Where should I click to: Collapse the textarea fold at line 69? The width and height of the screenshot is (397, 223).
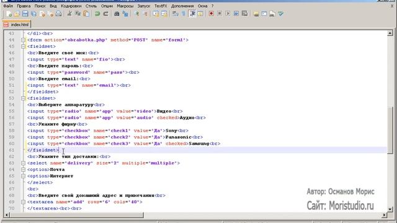click(24, 202)
